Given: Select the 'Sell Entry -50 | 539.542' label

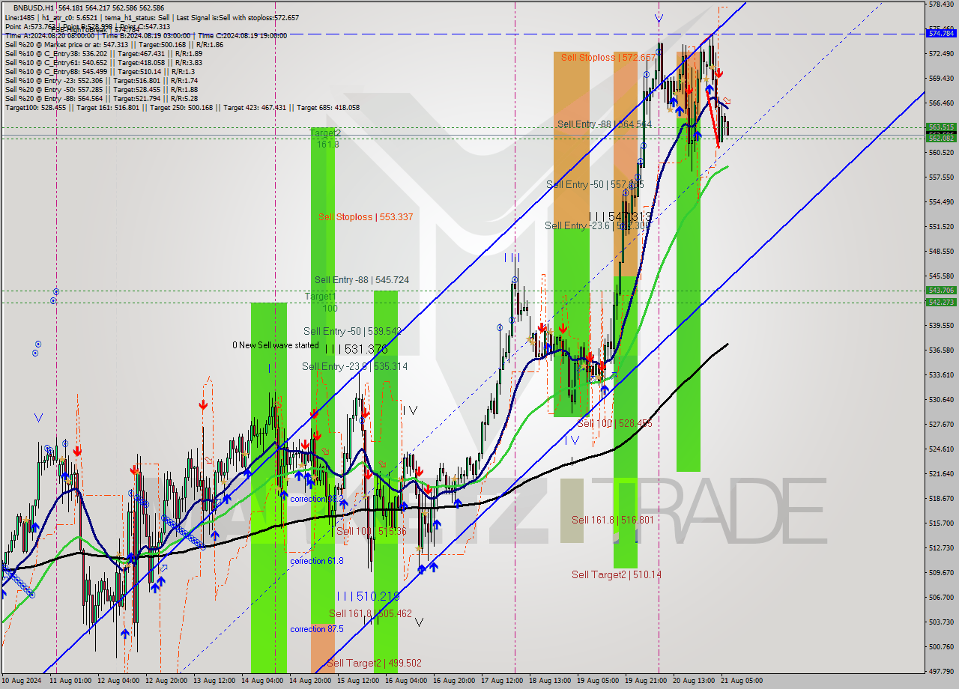Looking at the screenshot, I should coord(352,331).
